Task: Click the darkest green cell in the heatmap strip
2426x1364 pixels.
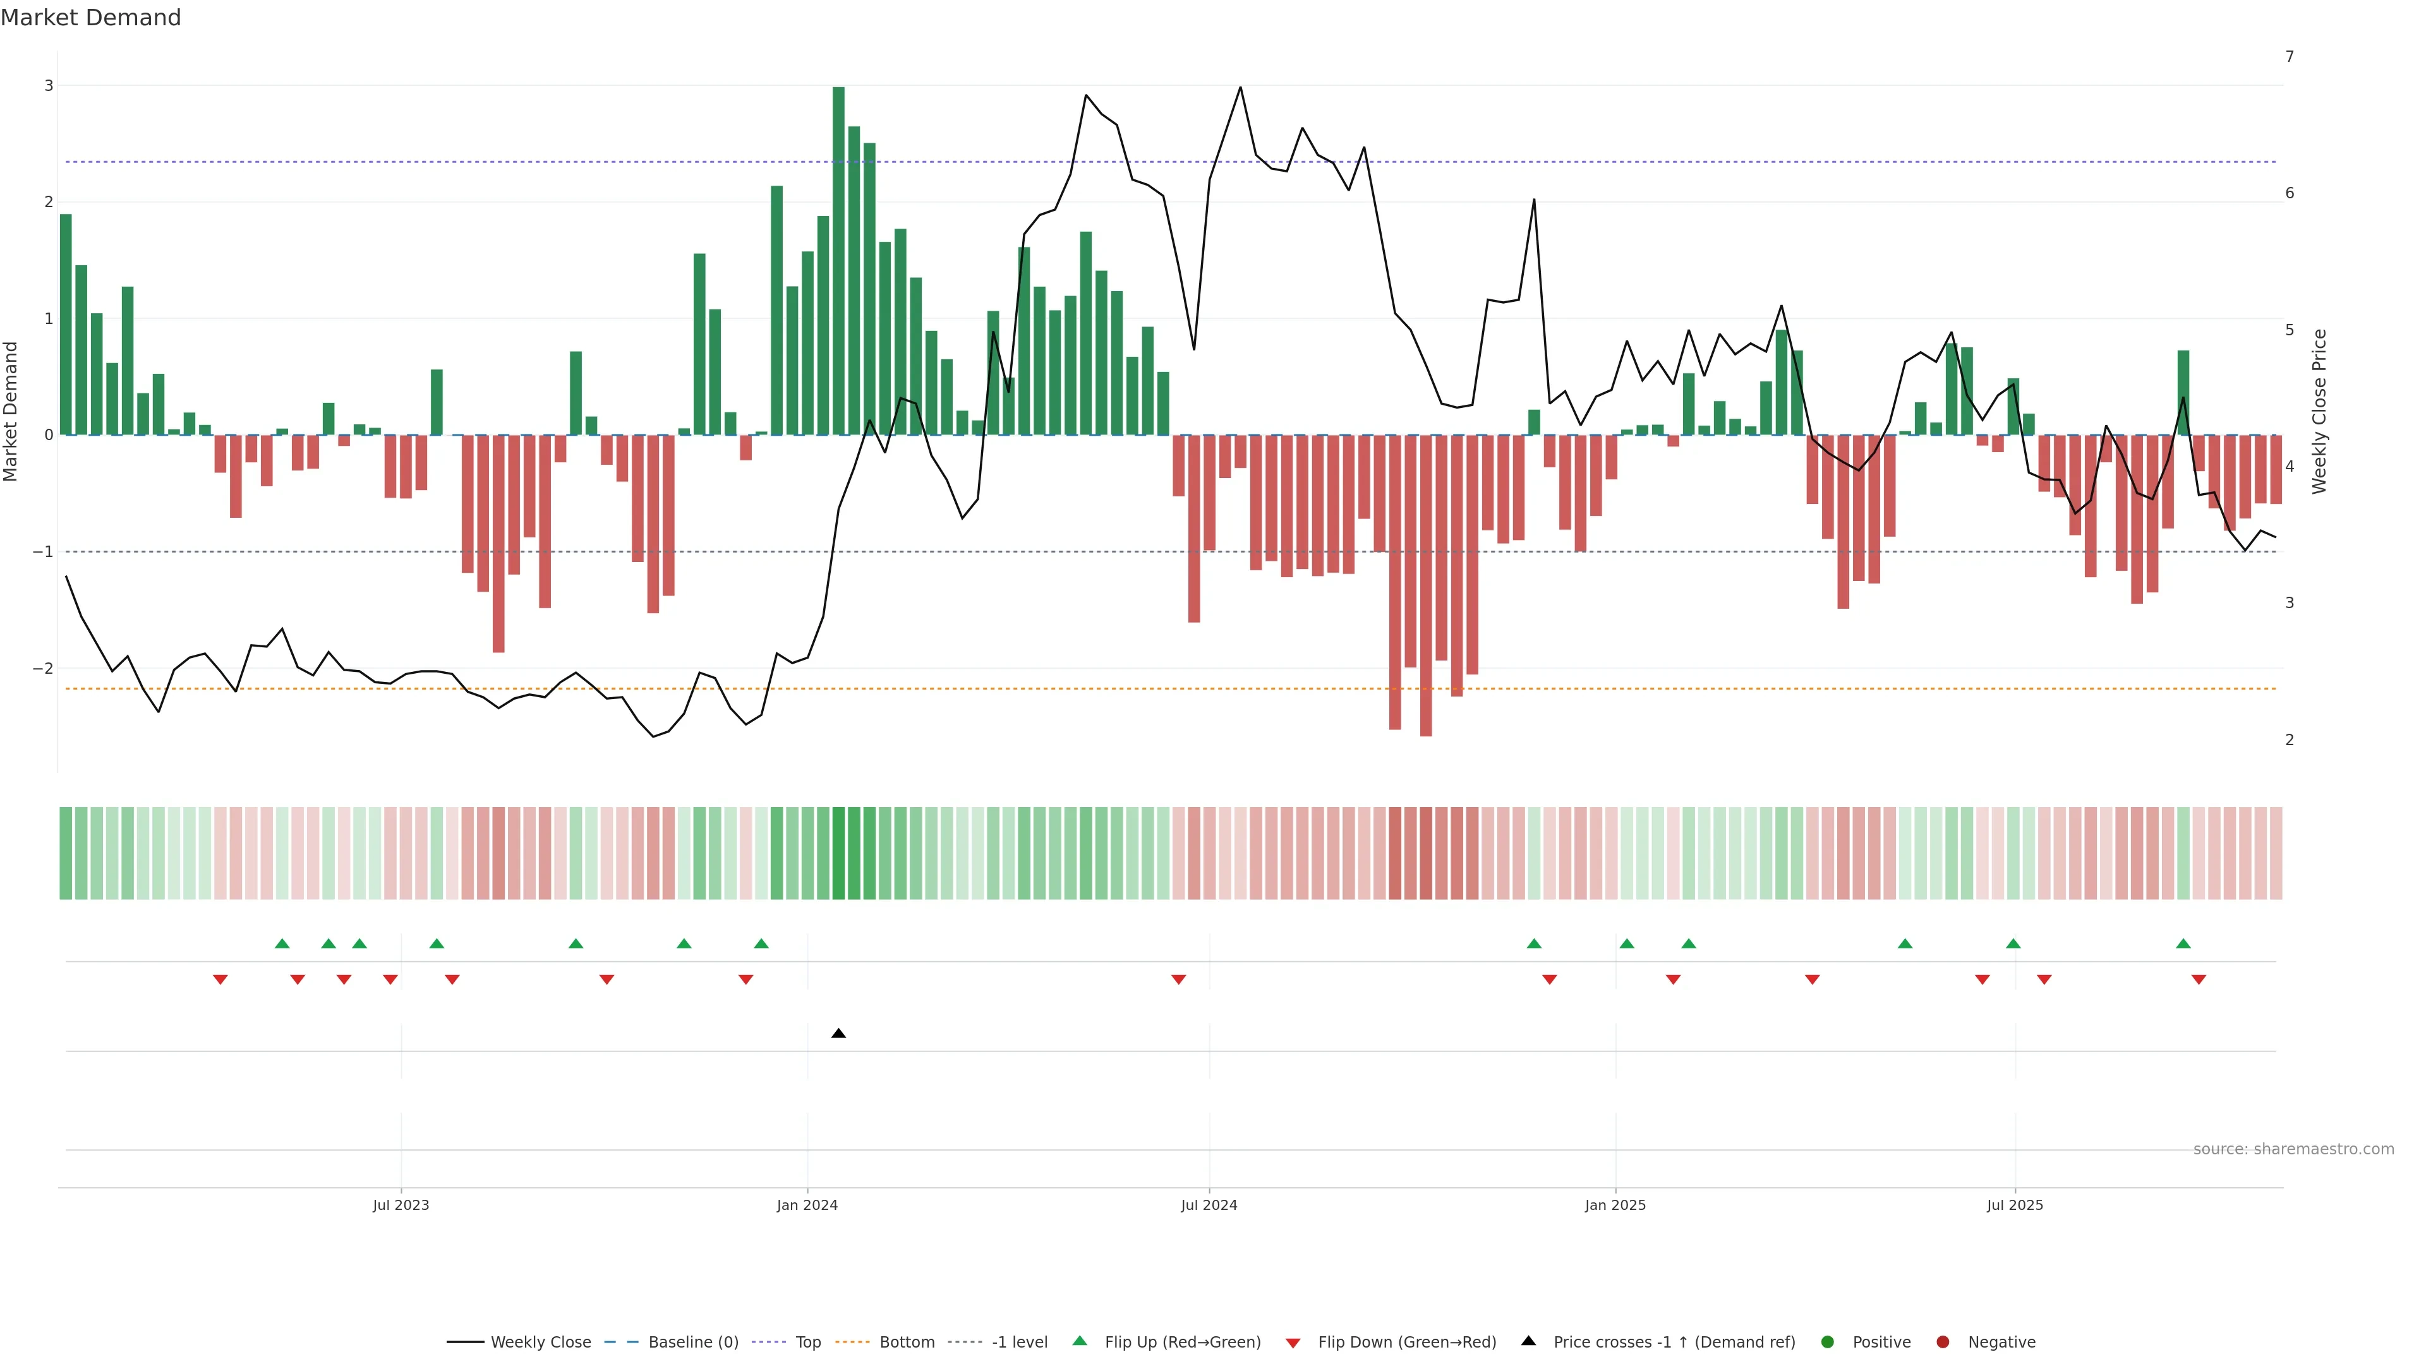Action: (838, 853)
